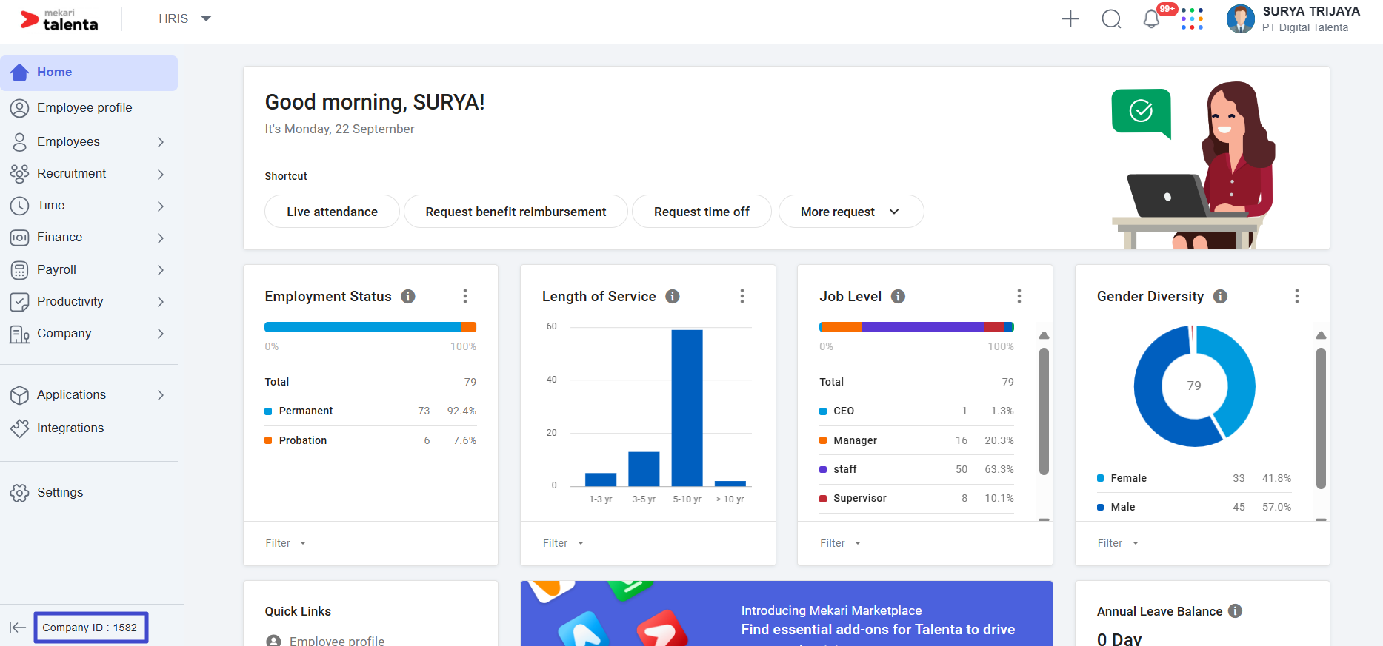1383x646 pixels.
Task: Open search with the magnifier icon
Action: (x=1111, y=19)
